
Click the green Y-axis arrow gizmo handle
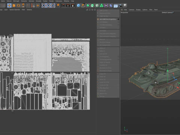click(168, 49)
